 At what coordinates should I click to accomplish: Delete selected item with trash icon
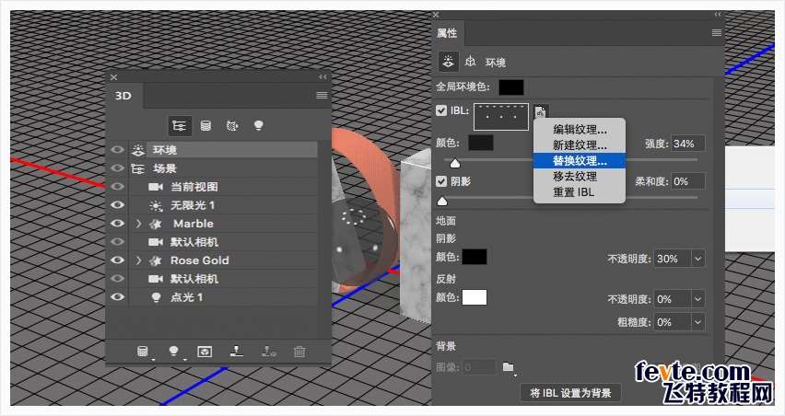[299, 352]
